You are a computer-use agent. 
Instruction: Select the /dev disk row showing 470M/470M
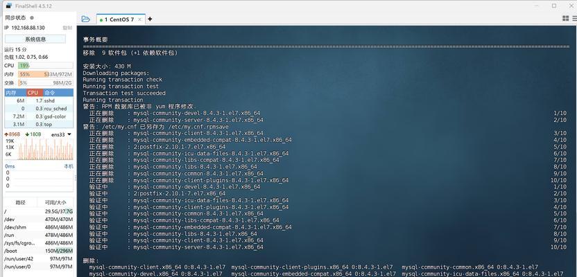tap(39, 220)
